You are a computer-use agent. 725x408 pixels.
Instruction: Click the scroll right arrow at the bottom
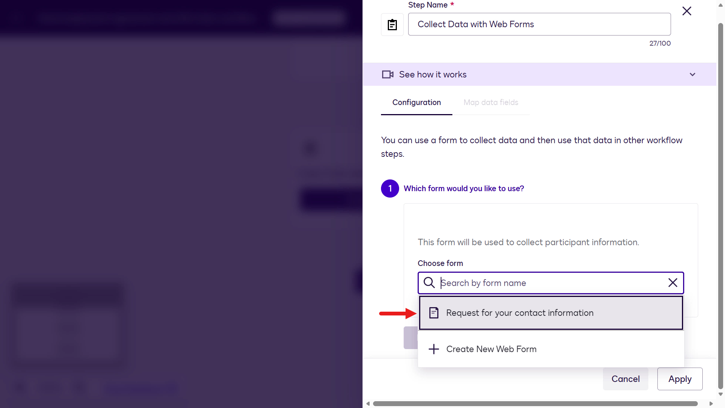(711, 404)
